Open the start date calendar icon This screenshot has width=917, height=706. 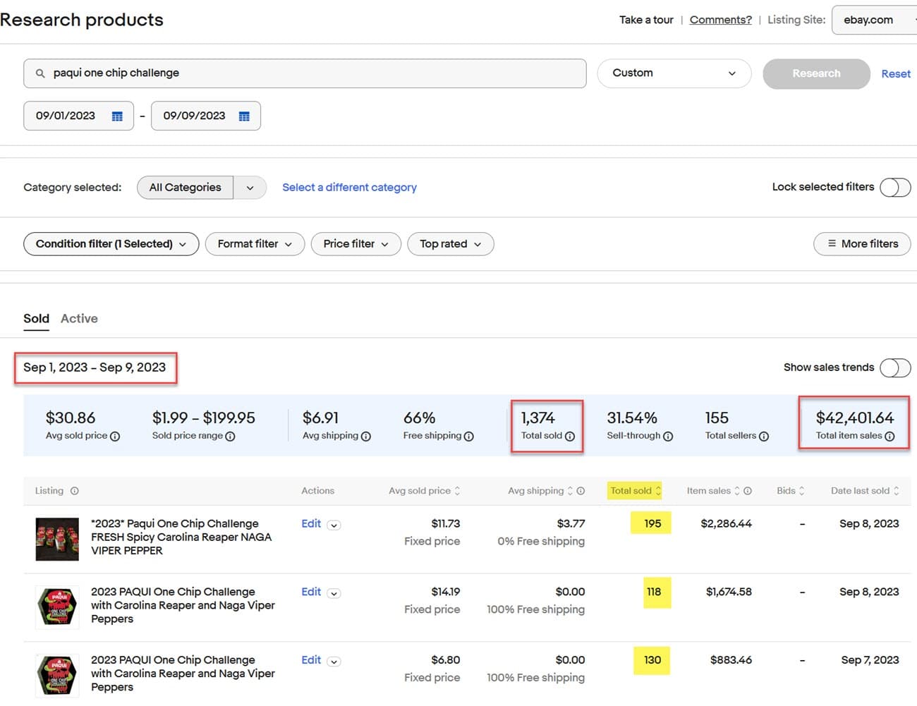tap(117, 116)
